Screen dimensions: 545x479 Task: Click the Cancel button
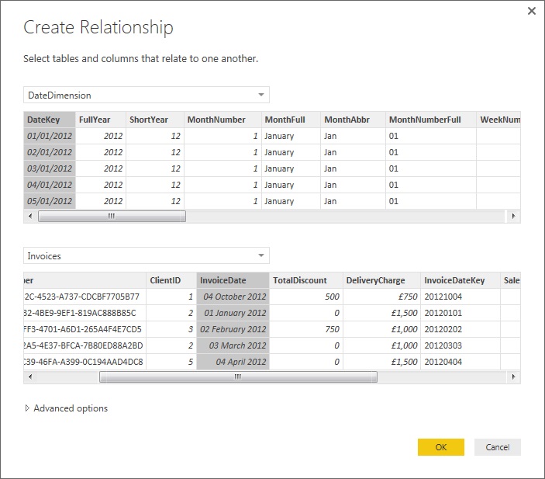[497, 447]
